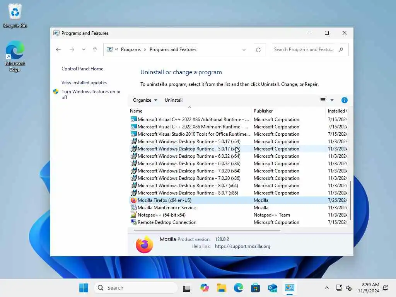Viewport: 396px width, 297px height.
Task: Expand the More view options arrow
Action: (x=332, y=100)
